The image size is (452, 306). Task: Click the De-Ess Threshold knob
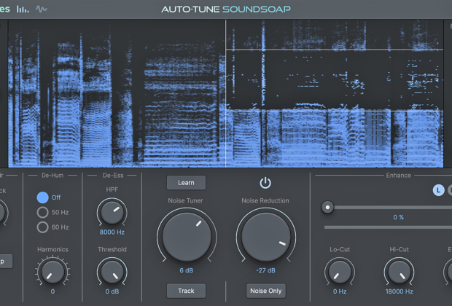112,272
